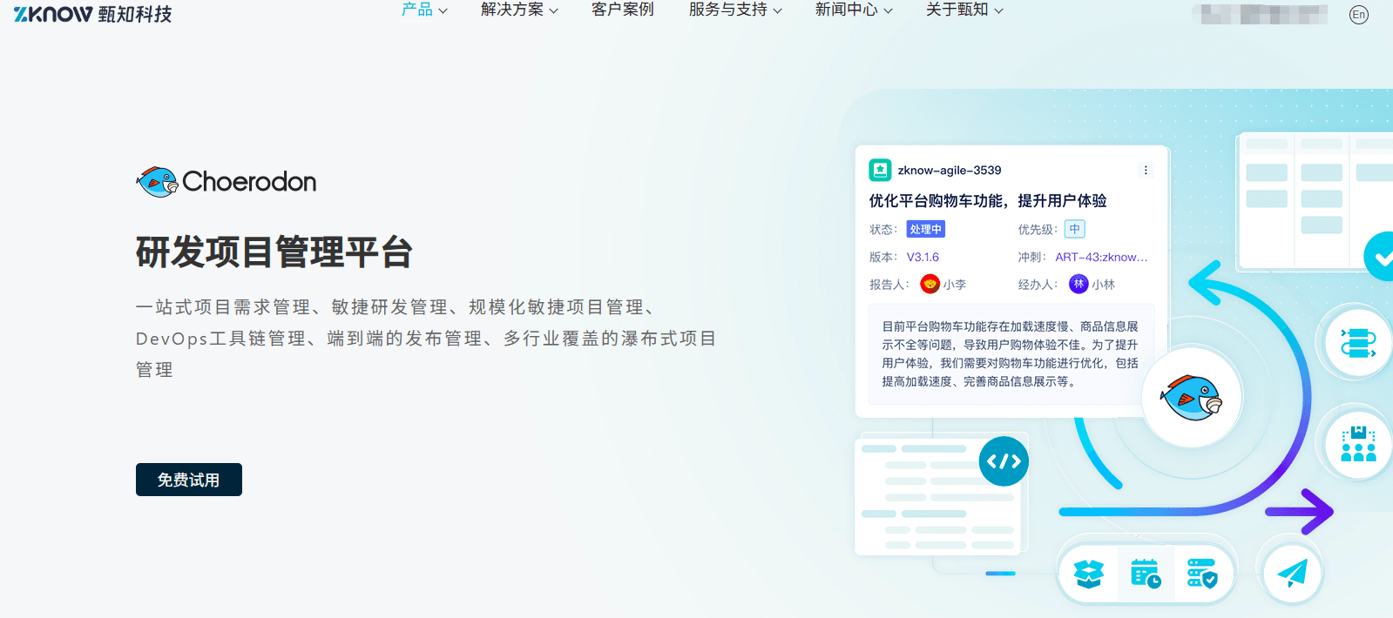Click the 小李 reporter avatar

(930, 284)
